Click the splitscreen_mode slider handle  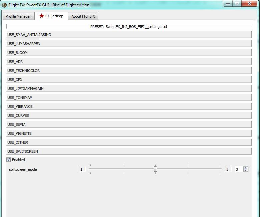pyautogui.click(x=155, y=169)
